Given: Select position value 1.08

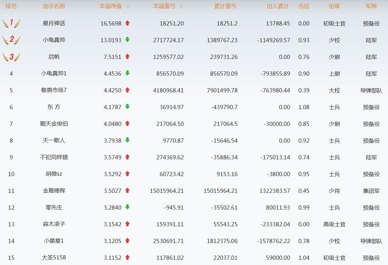Looking at the screenshot, I should pos(304,107).
